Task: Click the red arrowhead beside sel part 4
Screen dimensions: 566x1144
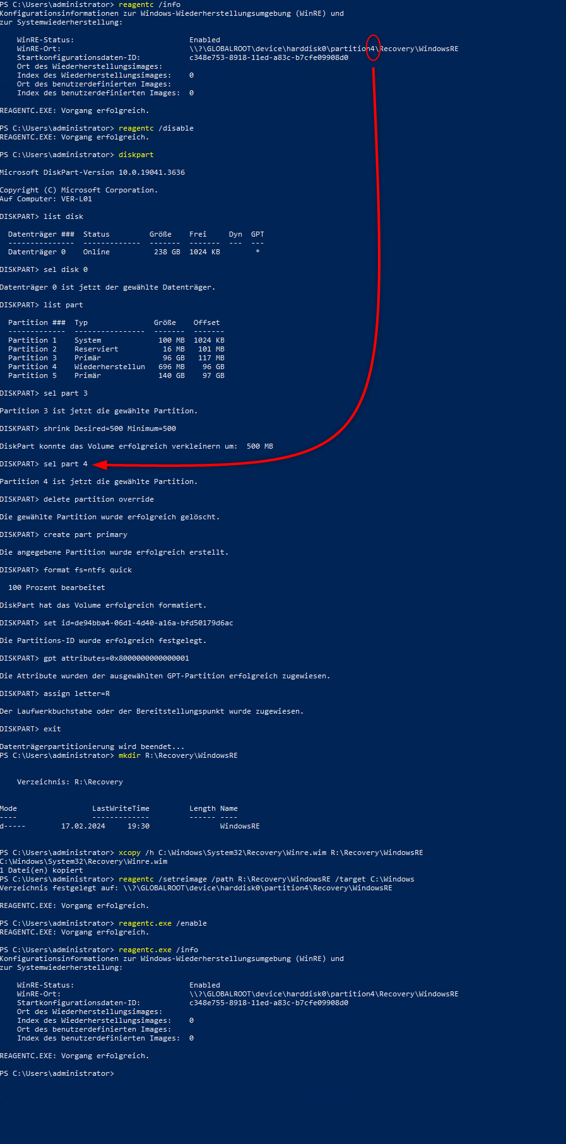Action: pyautogui.click(x=100, y=465)
